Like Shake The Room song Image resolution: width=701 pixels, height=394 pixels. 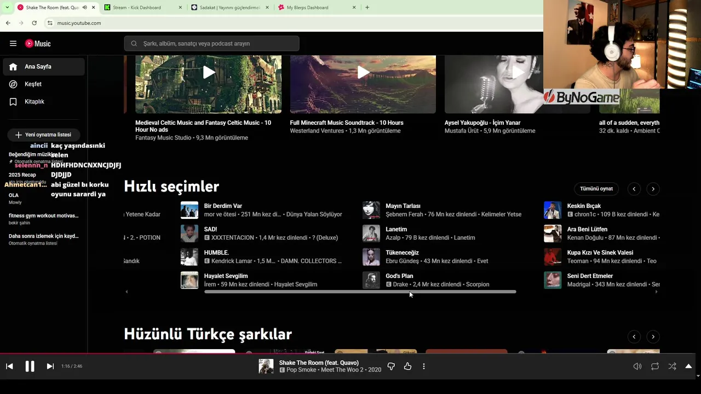click(407, 366)
